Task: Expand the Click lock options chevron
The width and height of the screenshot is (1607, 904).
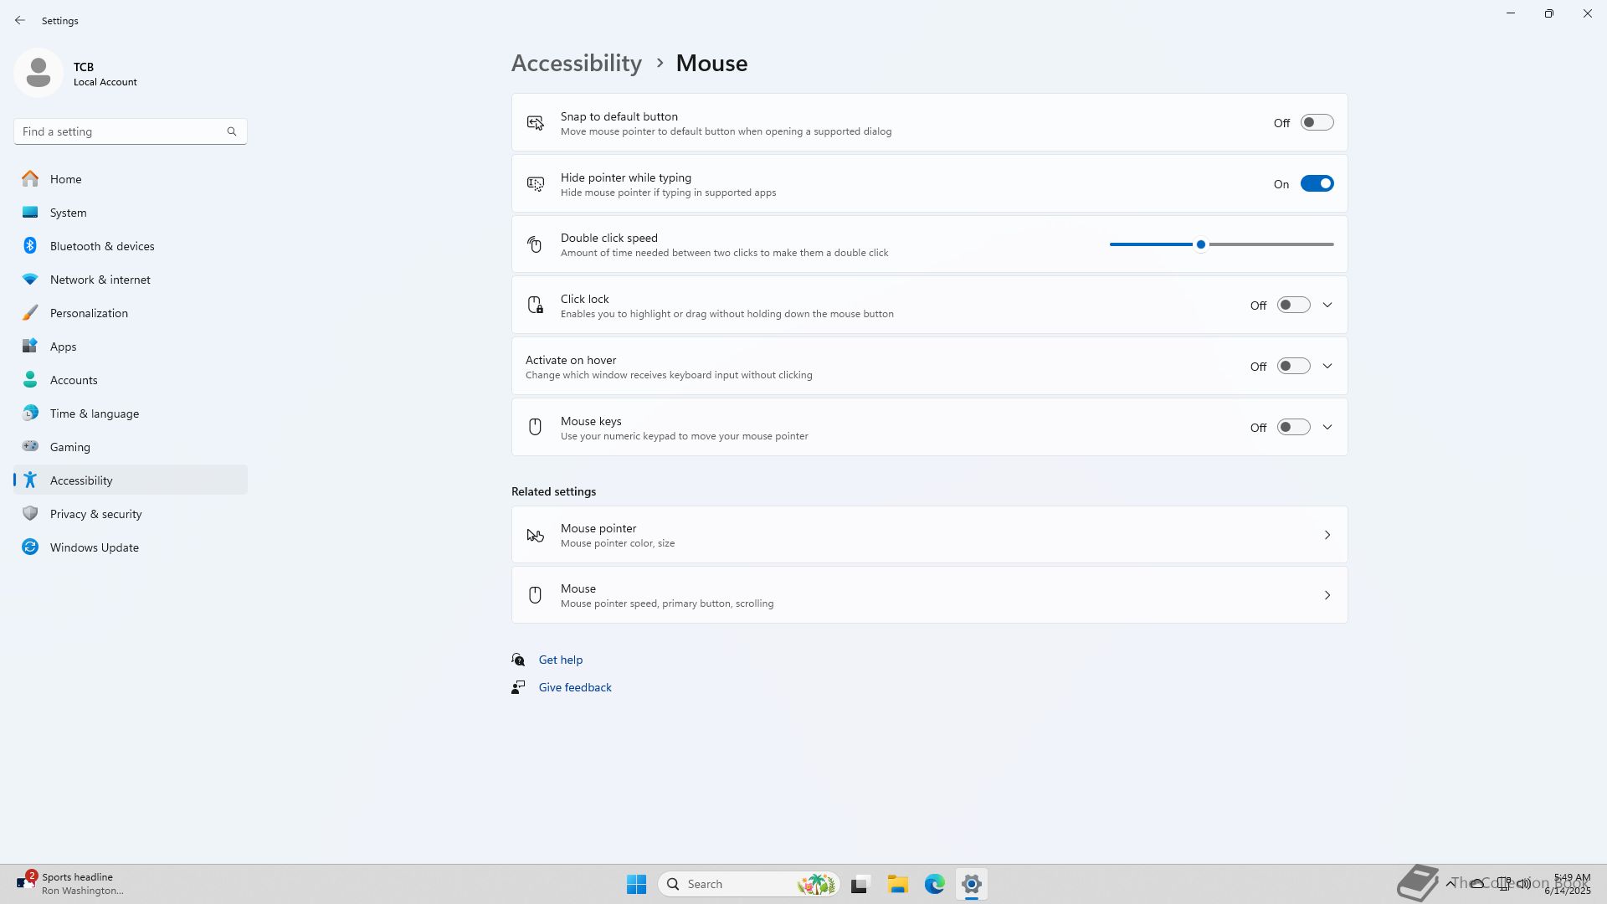Action: point(1327,306)
